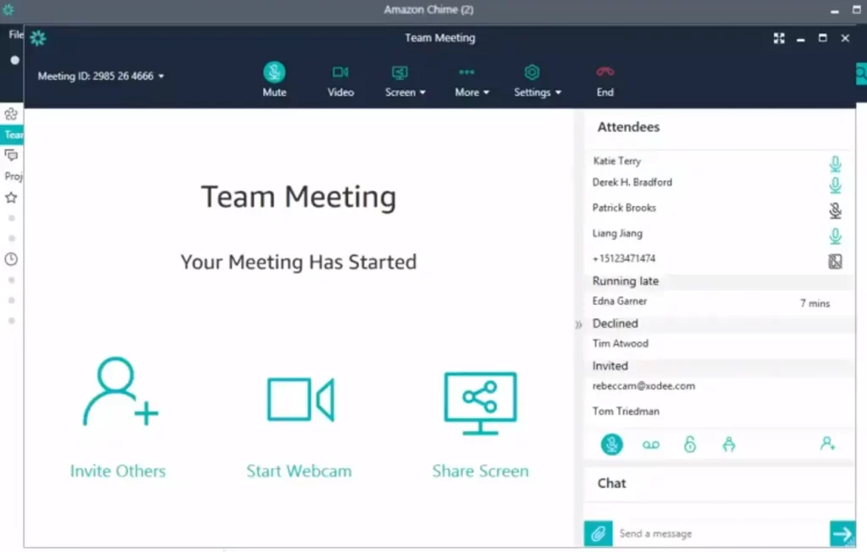
Task: Select attendee Liang Jiang
Action: pos(617,234)
